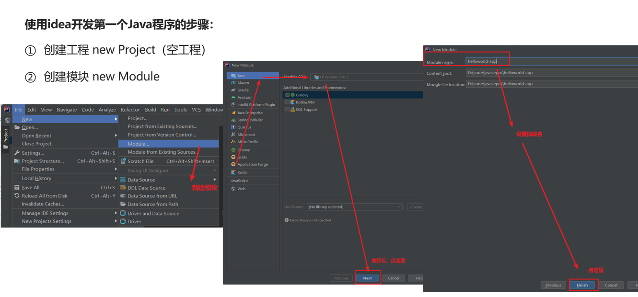Select Module... in the New submenu
Viewport: 638px width, 297px height.
[169, 144]
